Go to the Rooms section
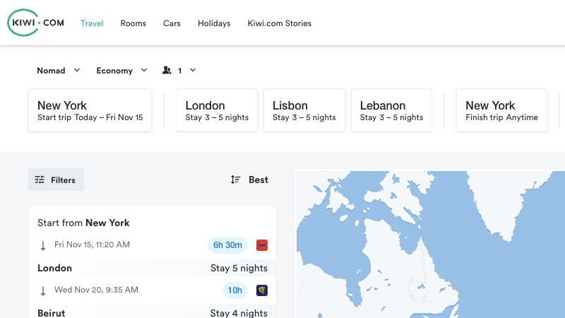This screenshot has width=565, height=318. click(133, 23)
